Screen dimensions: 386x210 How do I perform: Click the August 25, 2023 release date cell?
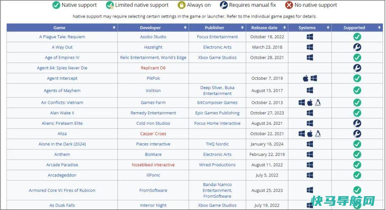click(267, 190)
